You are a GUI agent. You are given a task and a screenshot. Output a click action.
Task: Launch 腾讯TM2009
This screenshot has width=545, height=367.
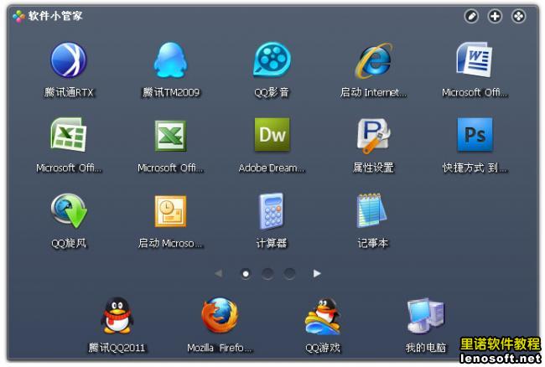(170, 59)
